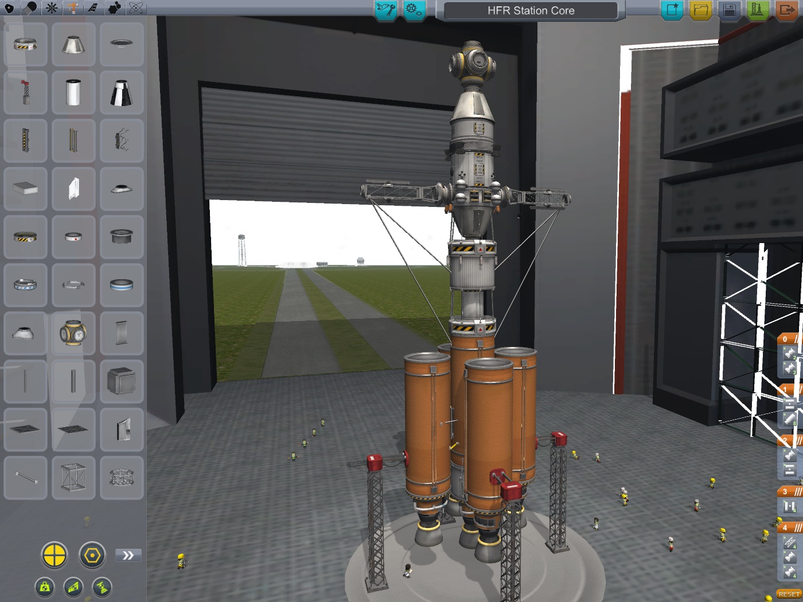The width and height of the screenshot is (803, 602).
Task: Select the L-shaped bracket part
Action: [x=122, y=429]
